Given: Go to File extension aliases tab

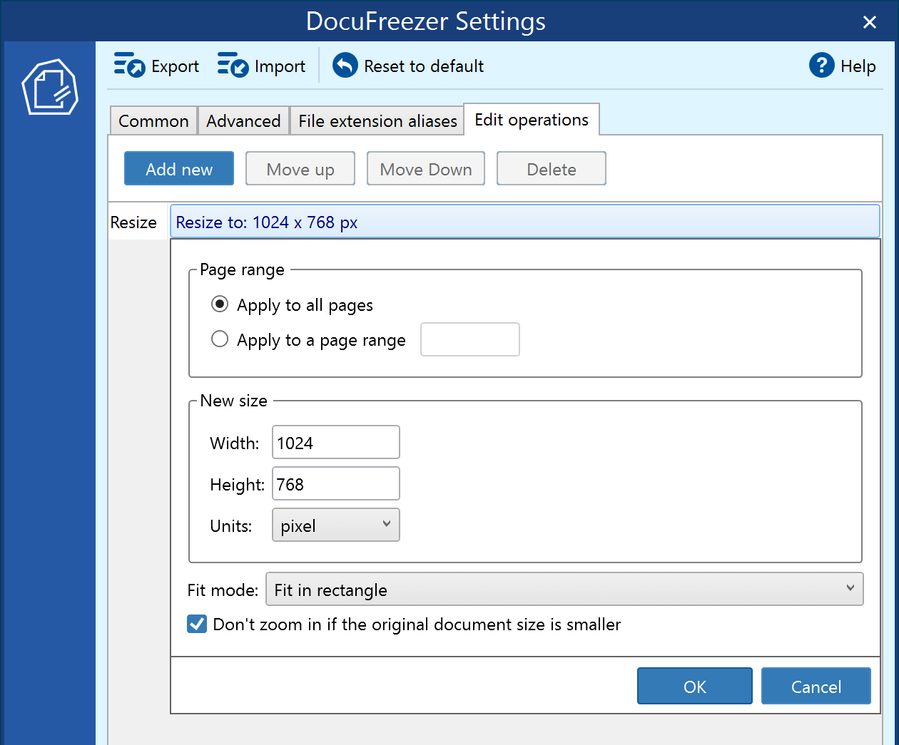Looking at the screenshot, I should pos(377,121).
